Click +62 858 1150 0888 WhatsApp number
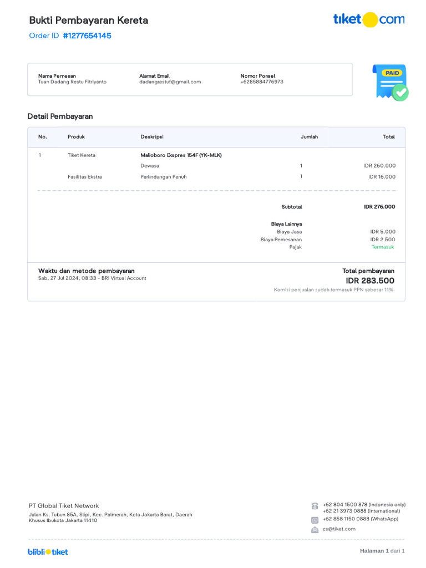 (361, 519)
